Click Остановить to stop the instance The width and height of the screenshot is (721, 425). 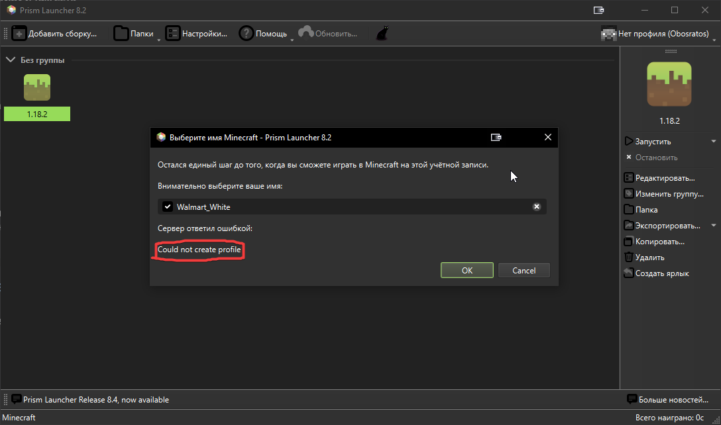pos(651,157)
